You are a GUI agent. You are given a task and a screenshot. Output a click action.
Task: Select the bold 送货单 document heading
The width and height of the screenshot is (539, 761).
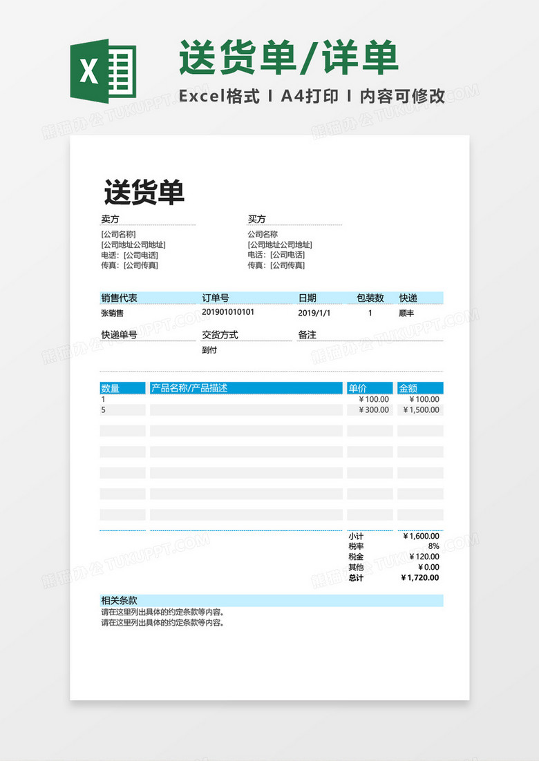144,192
